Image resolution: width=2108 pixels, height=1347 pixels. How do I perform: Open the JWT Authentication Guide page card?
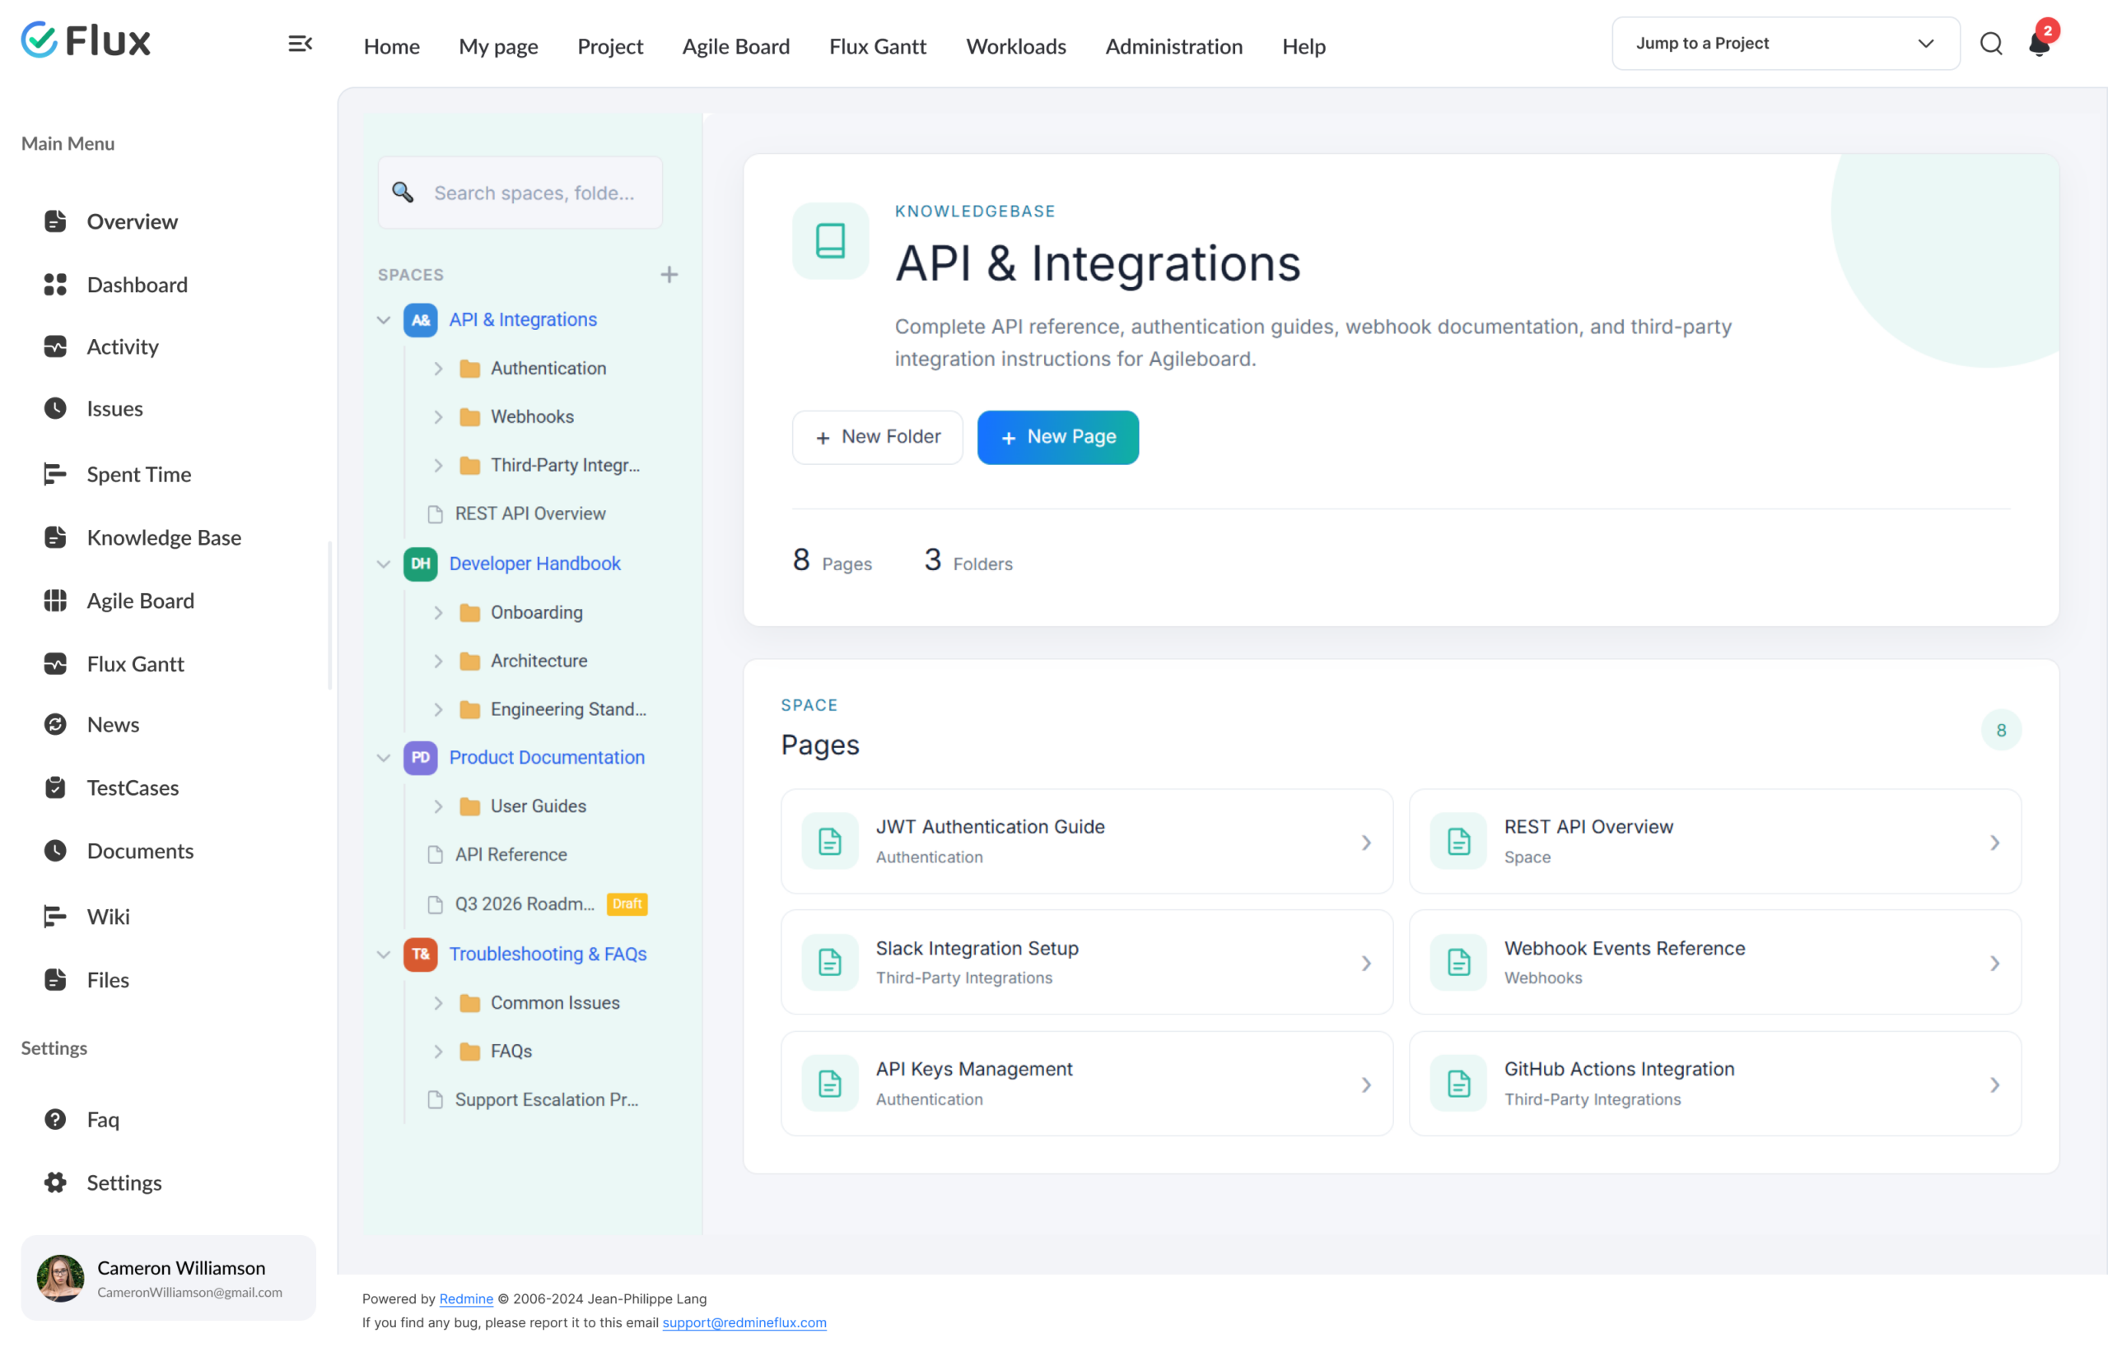(1086, 842)
